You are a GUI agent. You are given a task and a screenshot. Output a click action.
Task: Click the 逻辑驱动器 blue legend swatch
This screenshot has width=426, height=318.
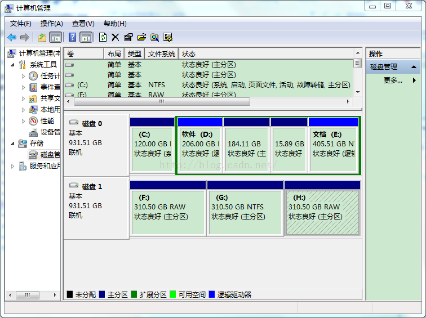coord(212,294)
